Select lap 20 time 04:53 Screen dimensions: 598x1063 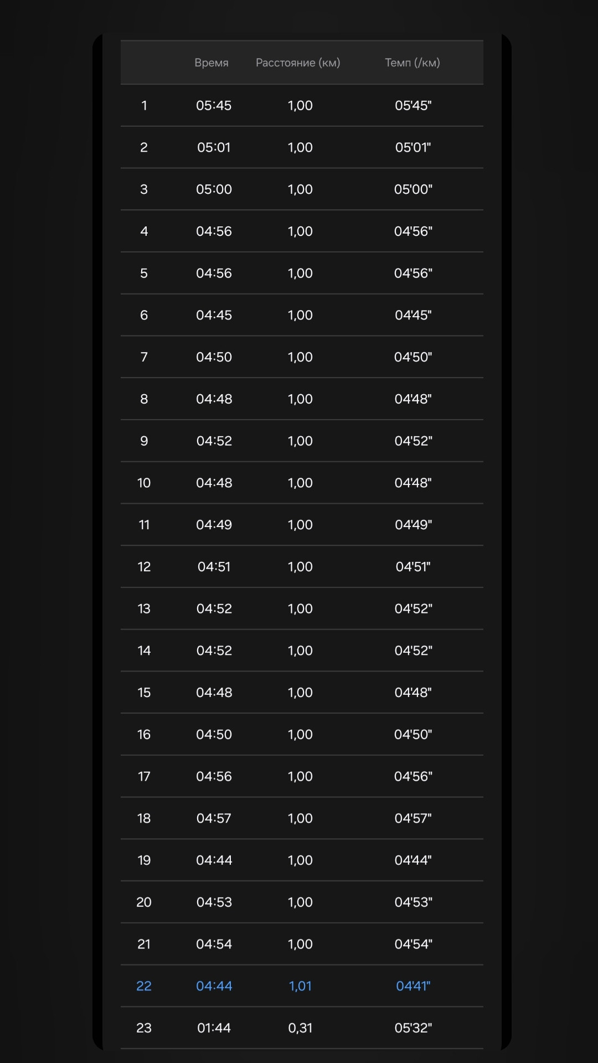click(214, 902)
